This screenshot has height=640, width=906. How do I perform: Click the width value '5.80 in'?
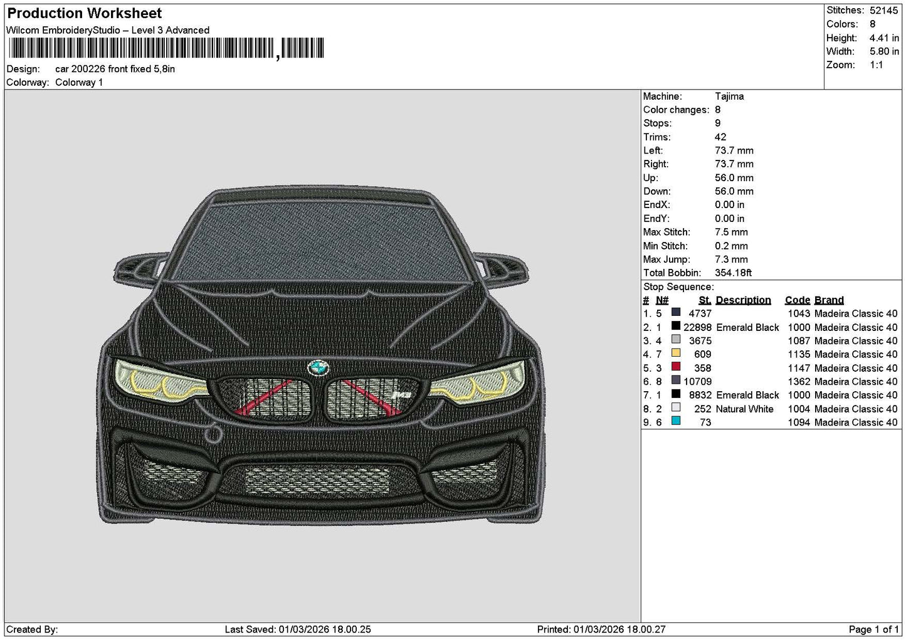click(884, 51)
